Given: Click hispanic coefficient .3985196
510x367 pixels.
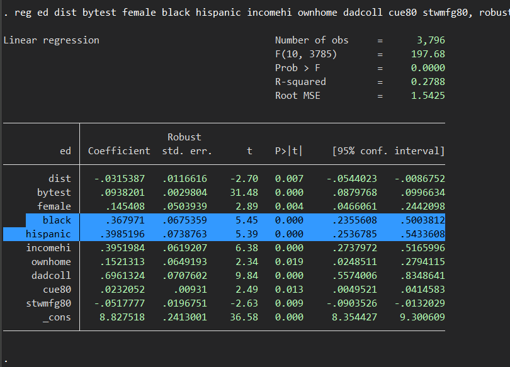Looking at the screenshot, I should pyautogui.click(x=122, y=234).
